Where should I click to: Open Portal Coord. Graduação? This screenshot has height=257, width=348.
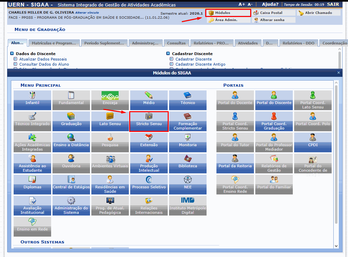[x=274, y=121]
